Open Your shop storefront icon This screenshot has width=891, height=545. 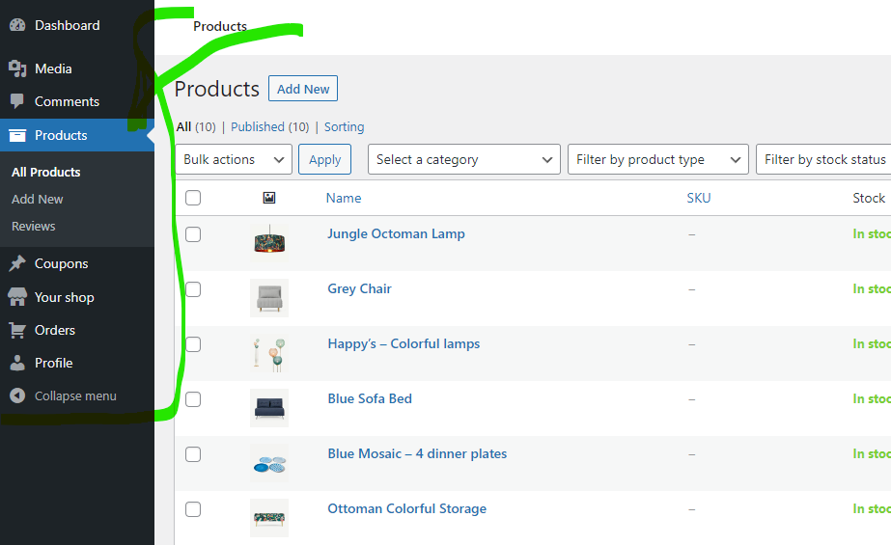coord(17,297)
